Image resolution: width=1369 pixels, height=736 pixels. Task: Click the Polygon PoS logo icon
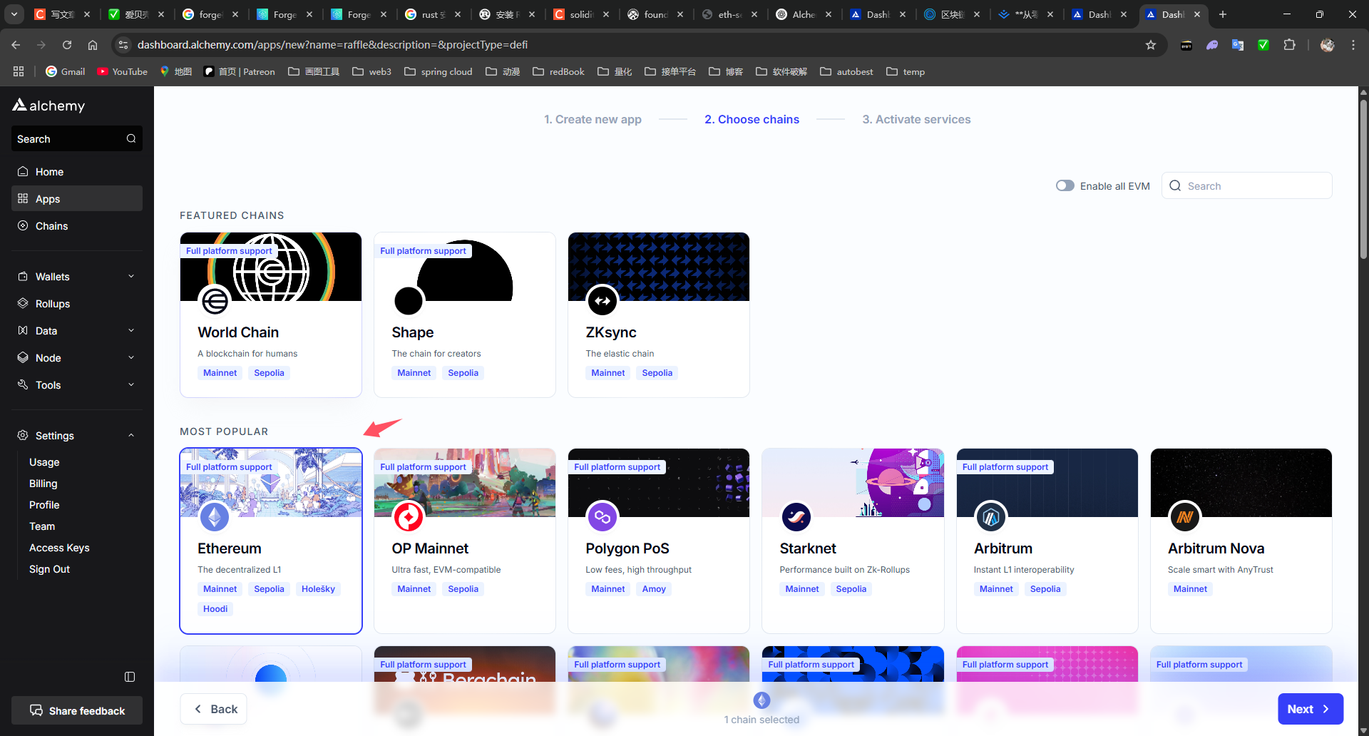click(x=603, y=517)
